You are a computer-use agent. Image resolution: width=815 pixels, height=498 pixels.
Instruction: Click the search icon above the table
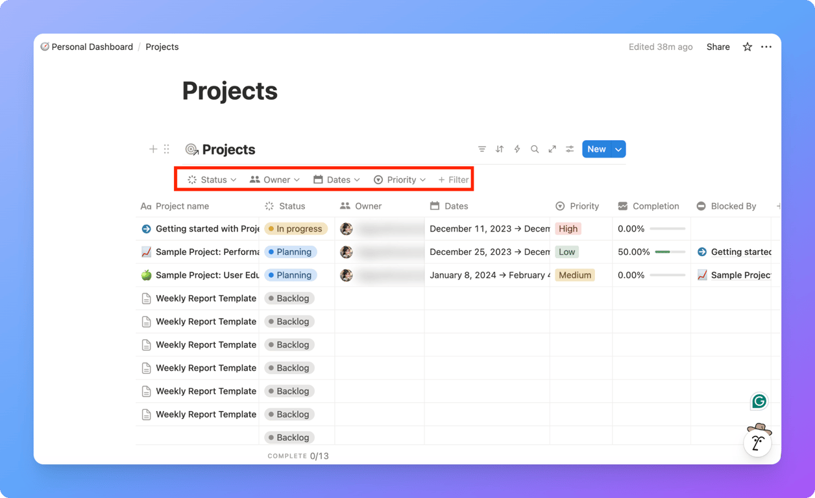pos(535,148)
